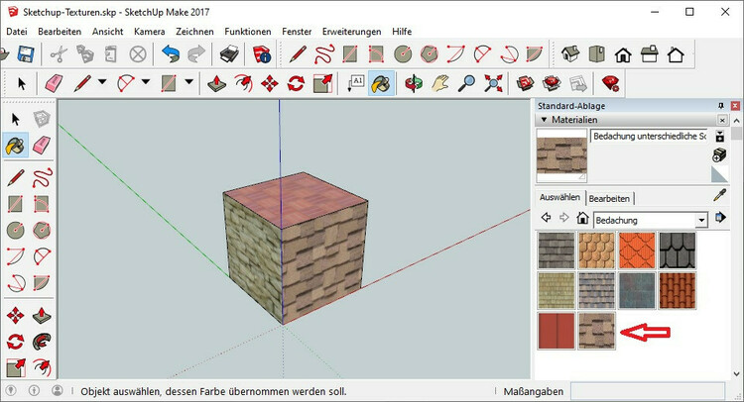Click the Undo arrow icon
The width and height of the screenshot is (744, 402).
(172, 54)
